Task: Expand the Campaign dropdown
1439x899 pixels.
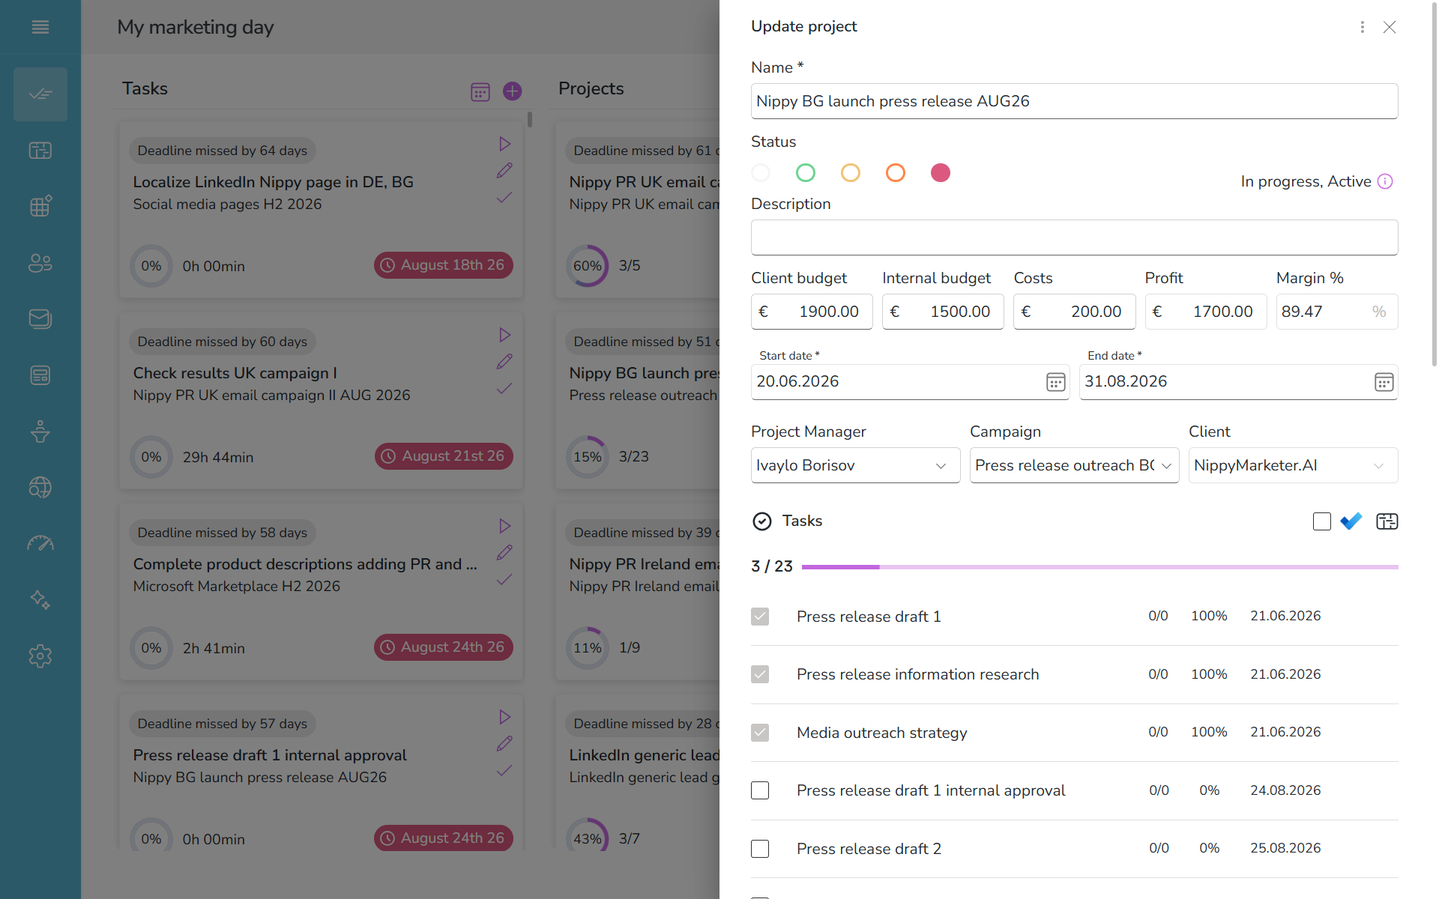Action: click(1074, 465)
